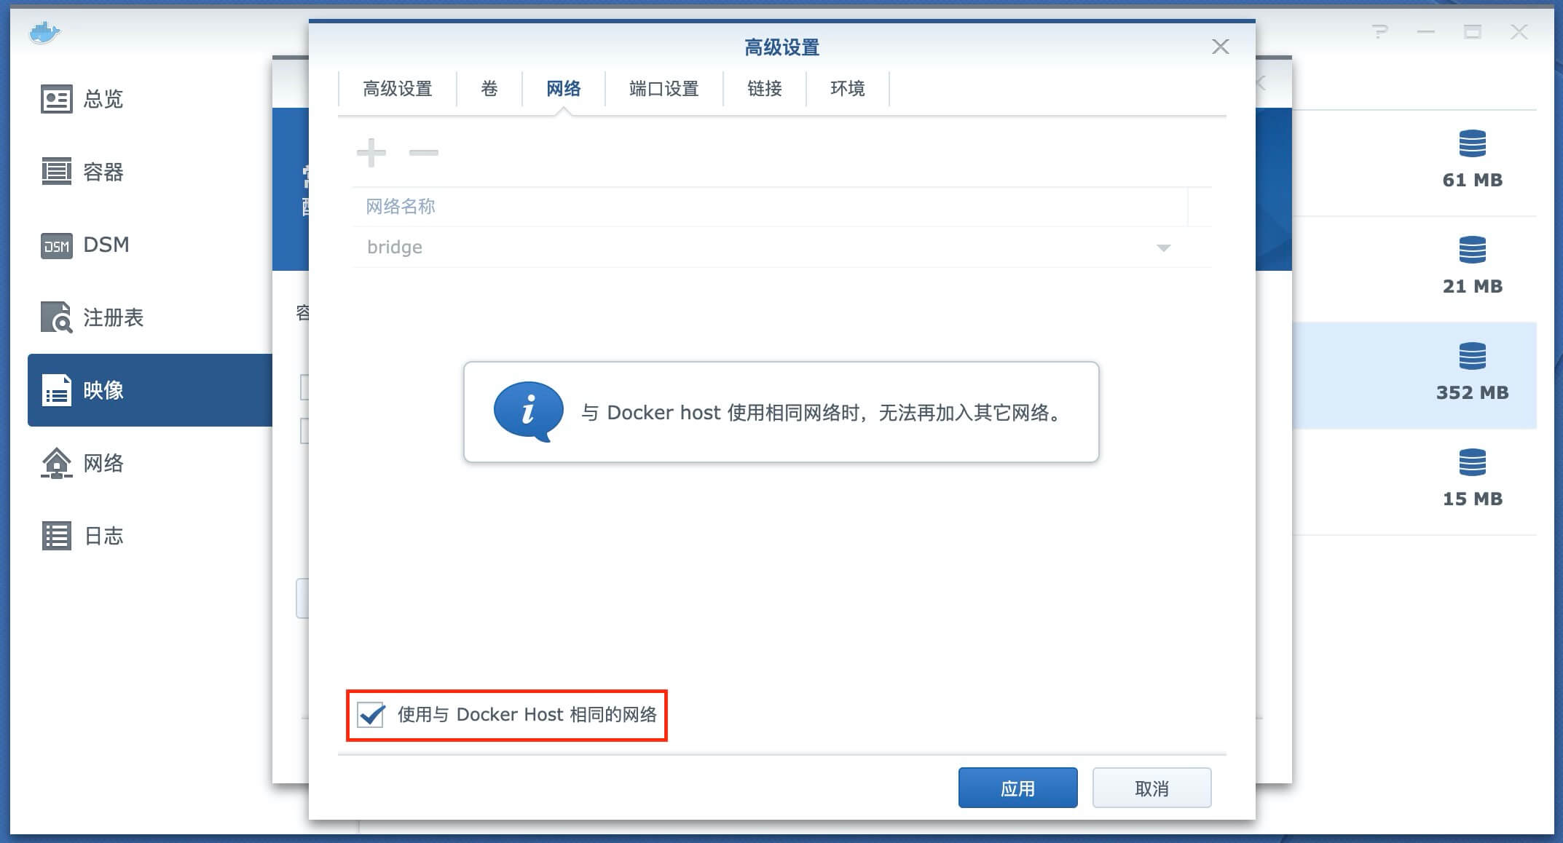Click the 网络 network house icon in sidebar

point(56,463)
